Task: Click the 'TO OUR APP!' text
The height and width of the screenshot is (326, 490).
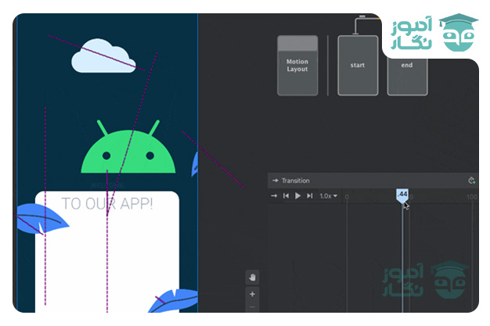Action: coord(107,204)
